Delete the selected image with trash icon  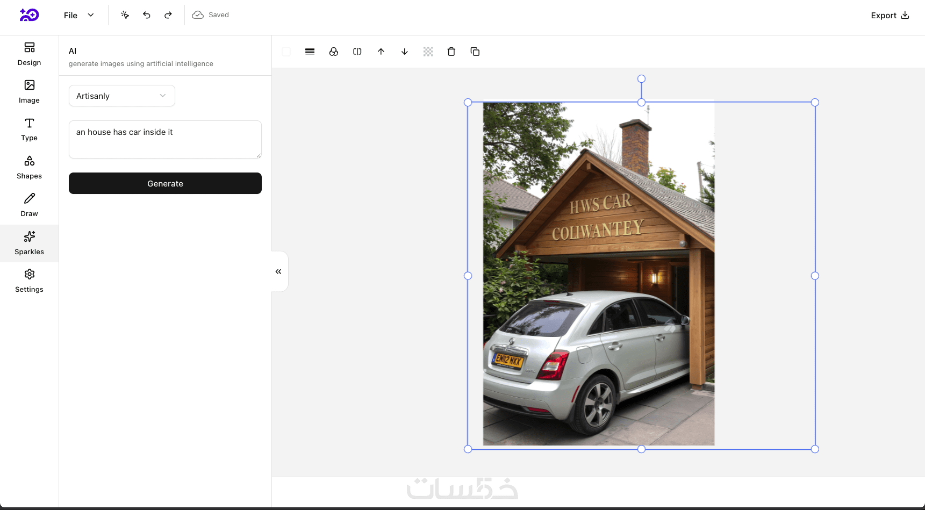click(x=451, y=52)
